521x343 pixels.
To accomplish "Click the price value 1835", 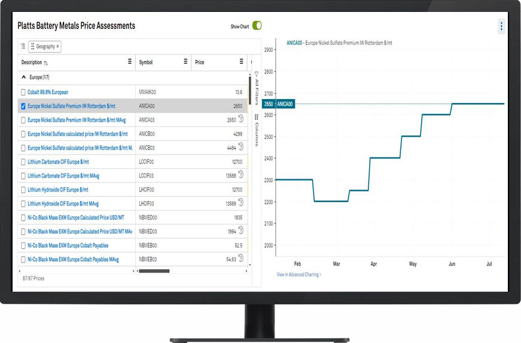I will [238, 217].
